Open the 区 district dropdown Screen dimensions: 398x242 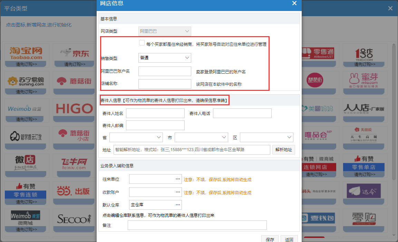266,137
